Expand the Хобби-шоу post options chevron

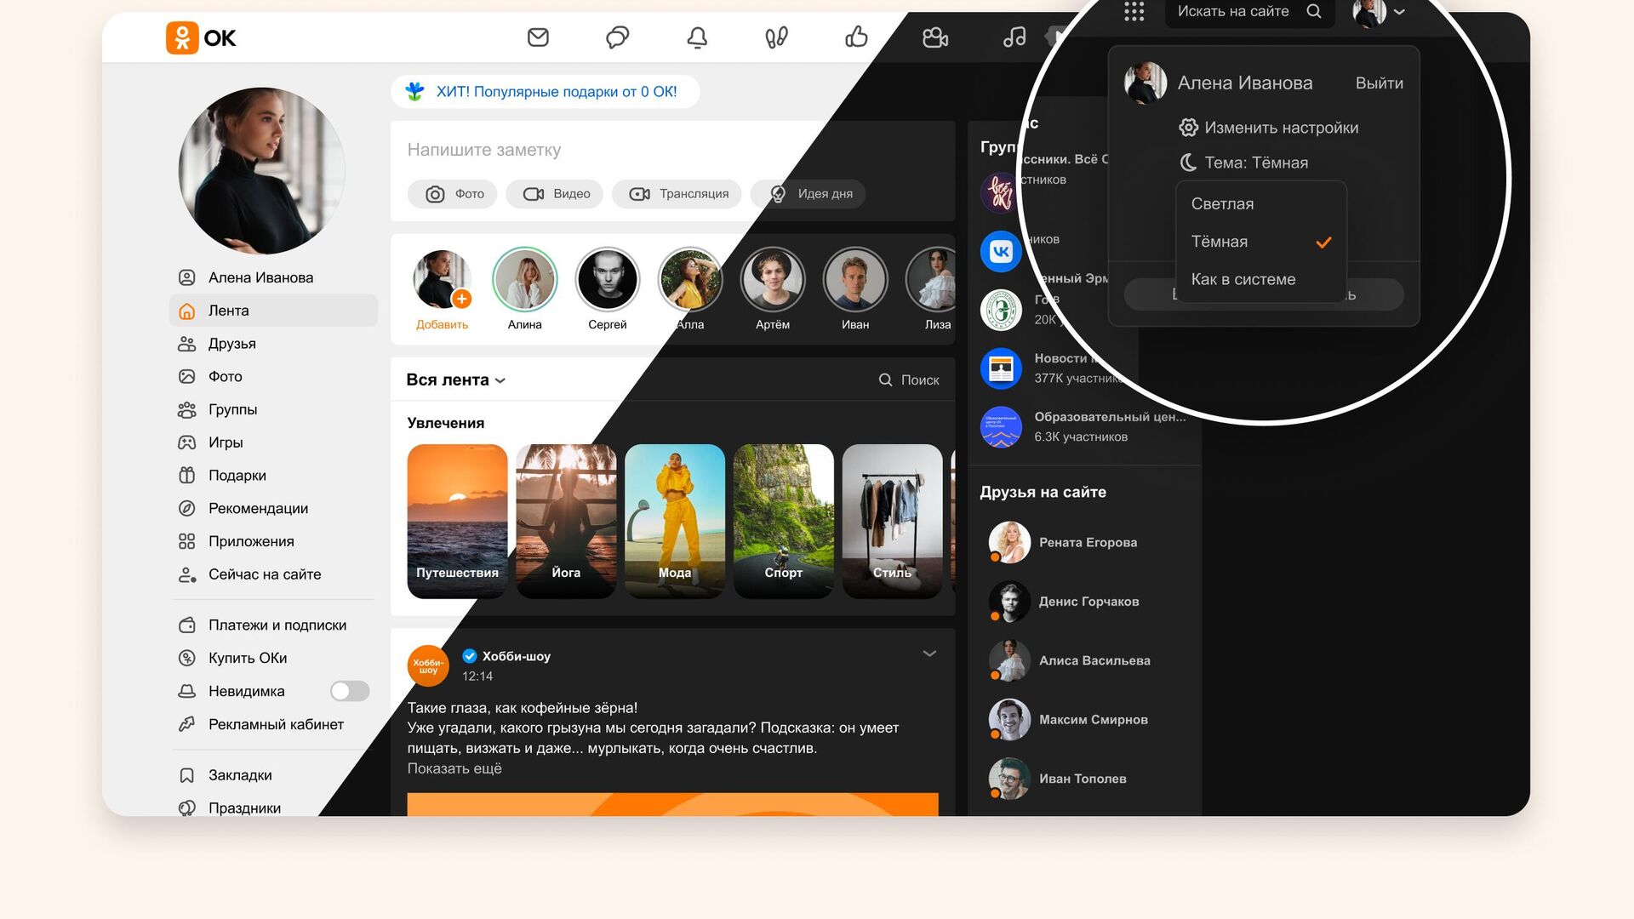(929, 654)
